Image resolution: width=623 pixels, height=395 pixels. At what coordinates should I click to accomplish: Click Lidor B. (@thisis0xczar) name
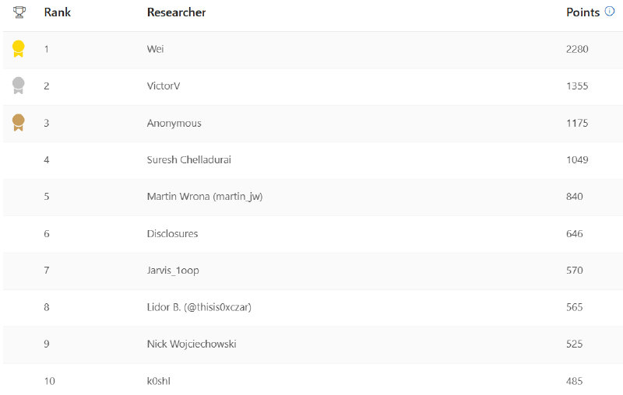tap(199, 307)
